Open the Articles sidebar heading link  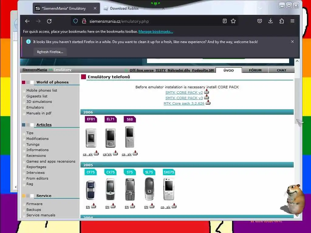tap(44, 125)
